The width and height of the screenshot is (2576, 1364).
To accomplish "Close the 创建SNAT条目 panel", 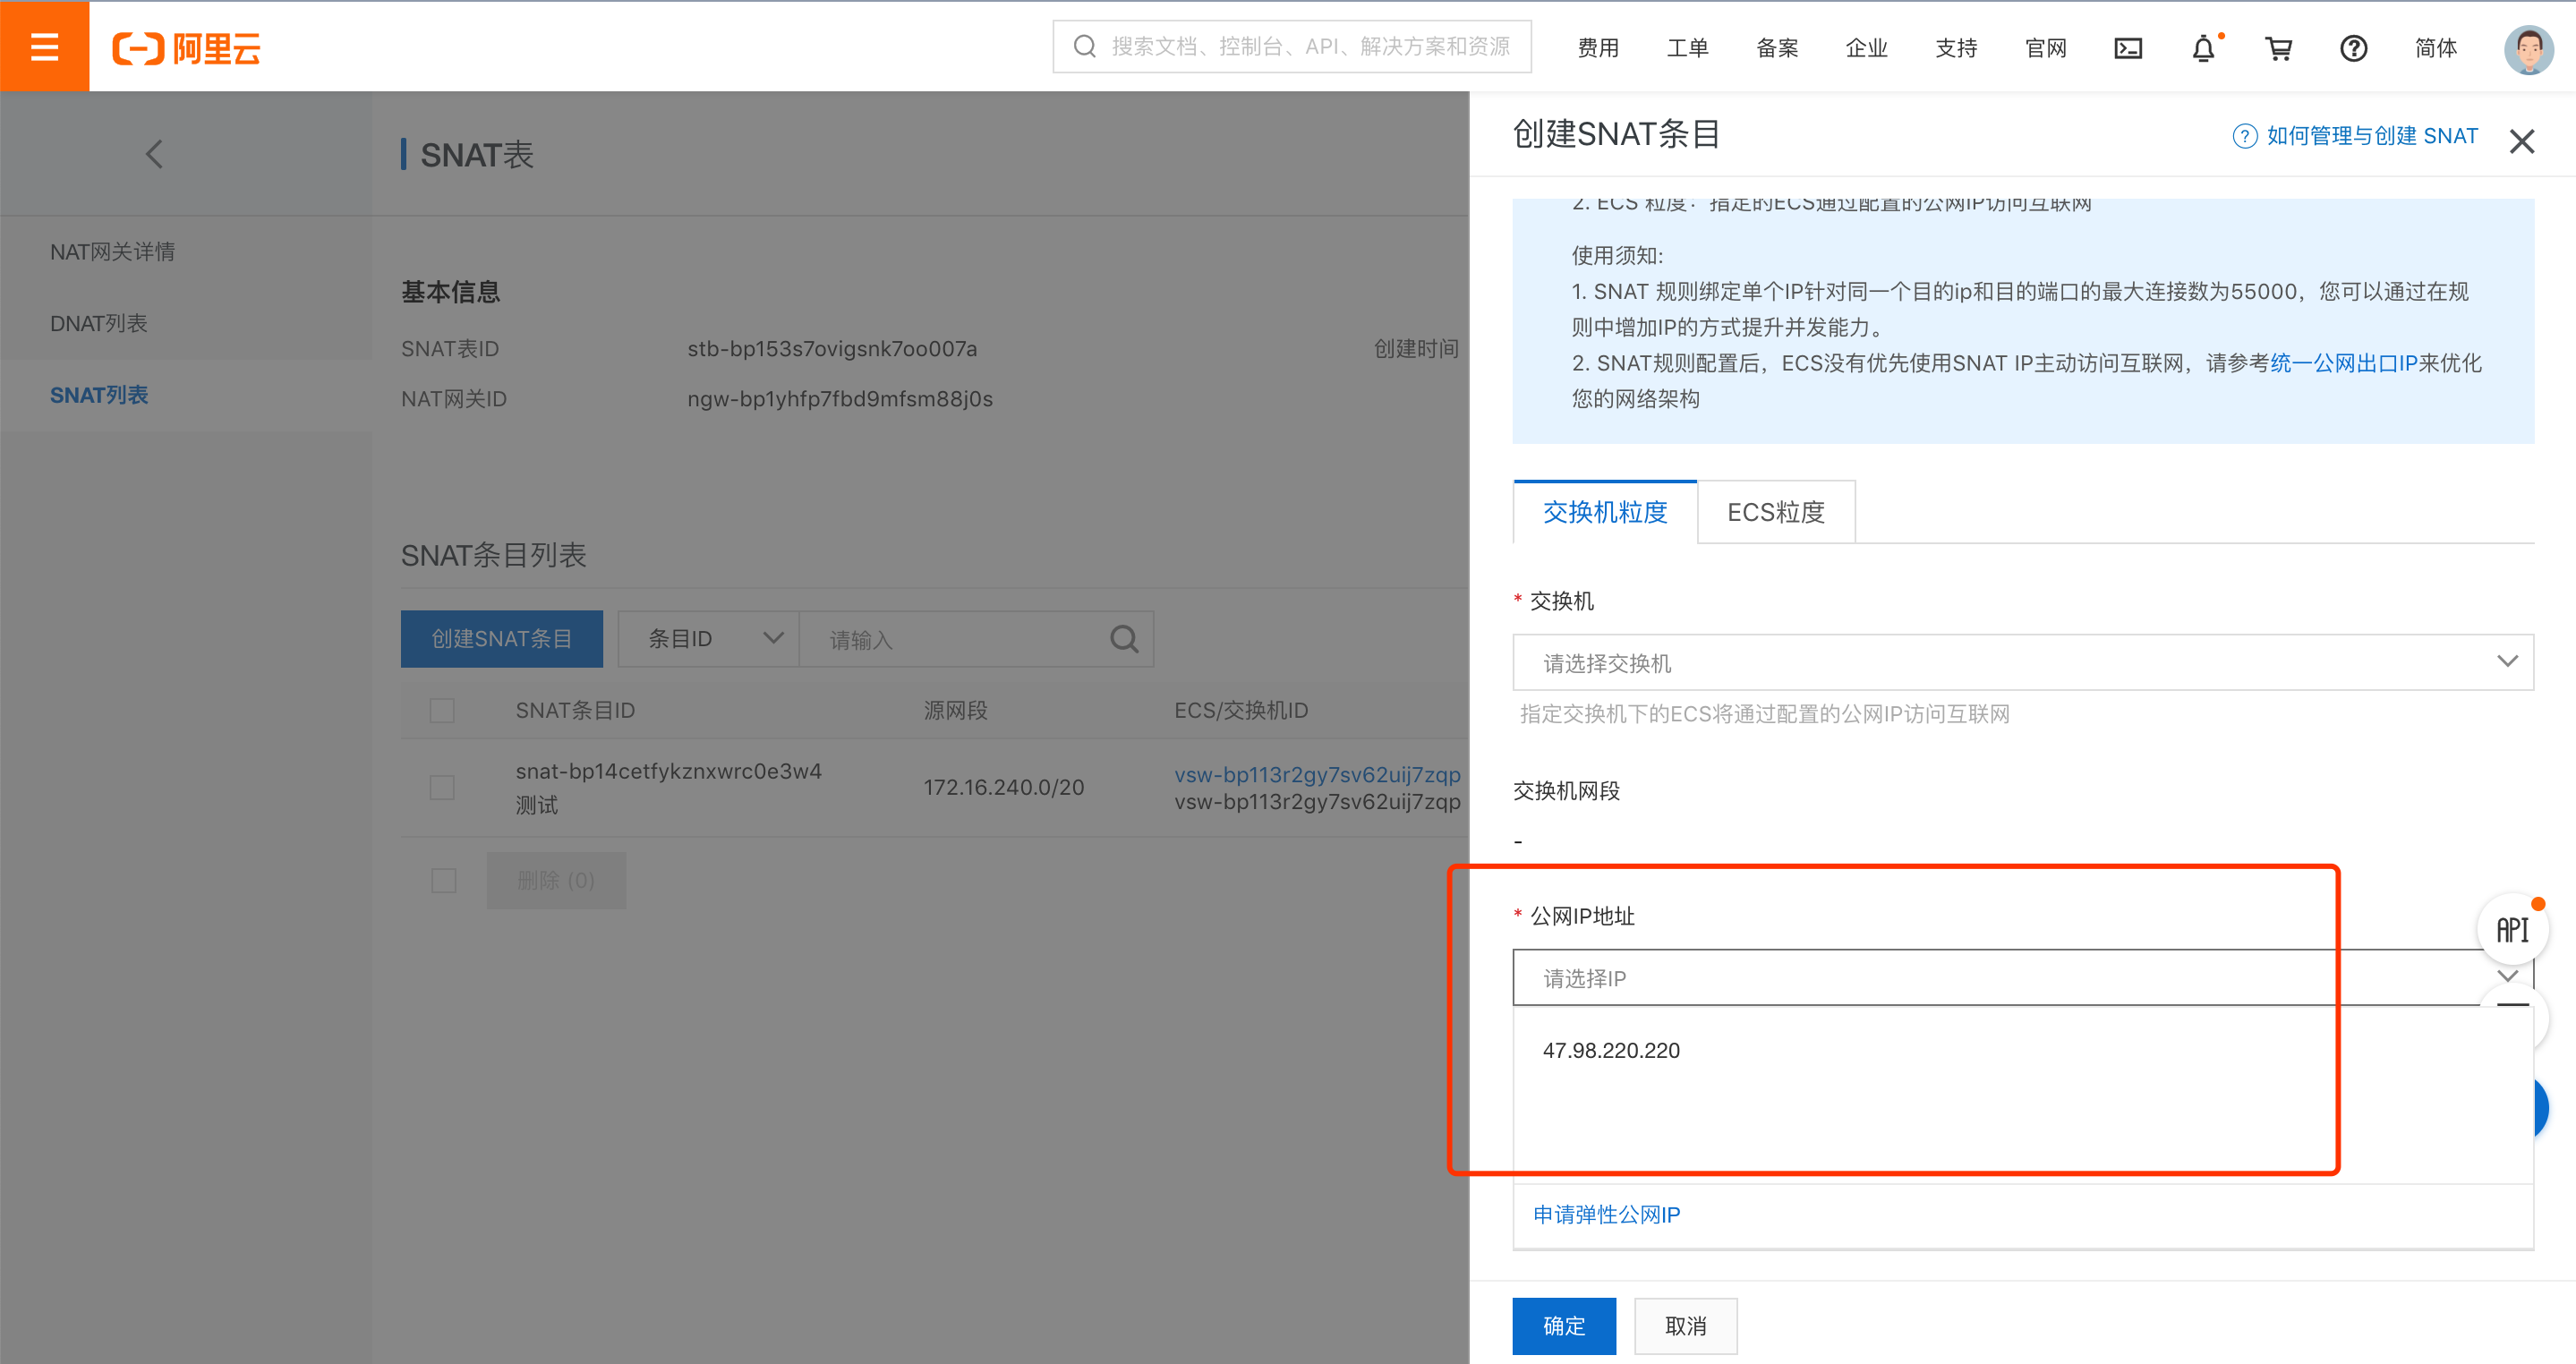I will 2521,141.
